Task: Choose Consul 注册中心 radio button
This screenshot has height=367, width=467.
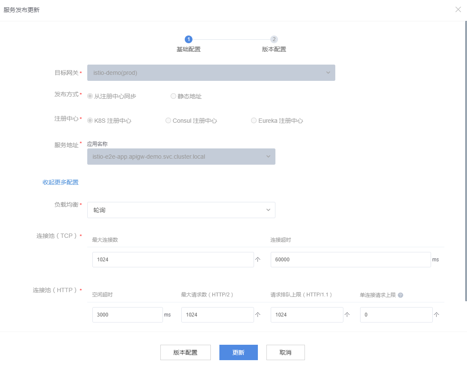Action: tap(168, 121)
